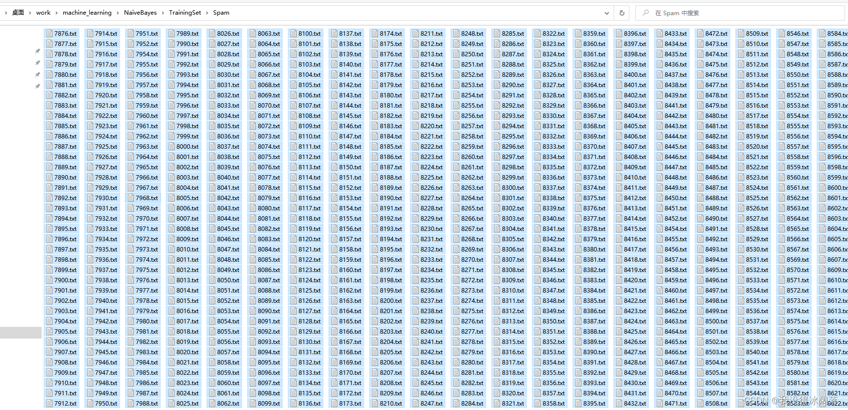Select file name 8350.txt
The width and height of the screenshot is (848, 410).
(x=554, y=321)
